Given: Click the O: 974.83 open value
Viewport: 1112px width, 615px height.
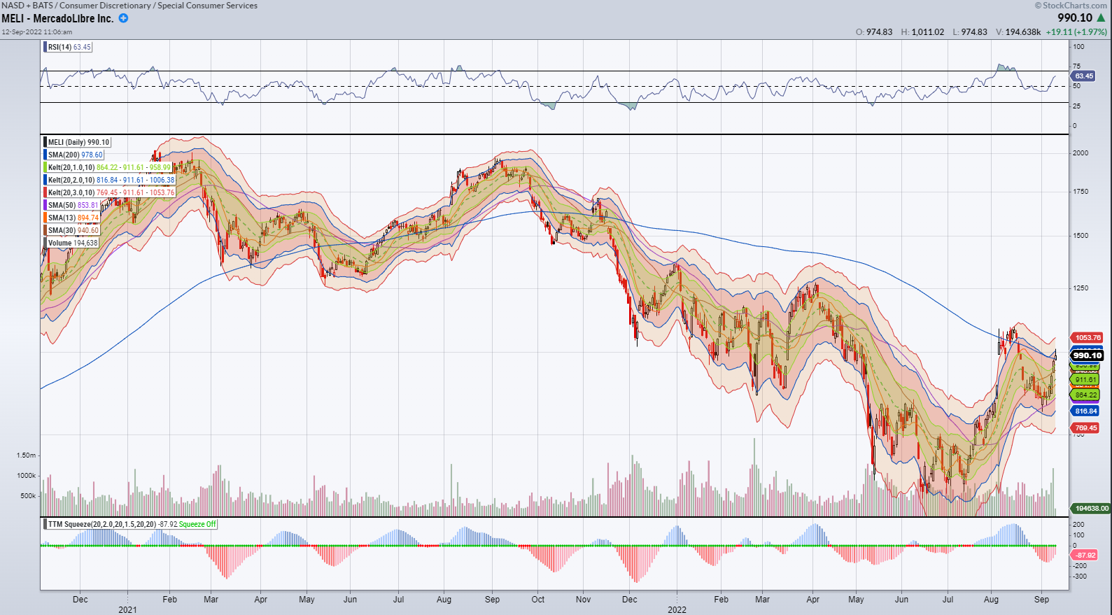Looking at the screenshot, I should [x=874, y=31].
